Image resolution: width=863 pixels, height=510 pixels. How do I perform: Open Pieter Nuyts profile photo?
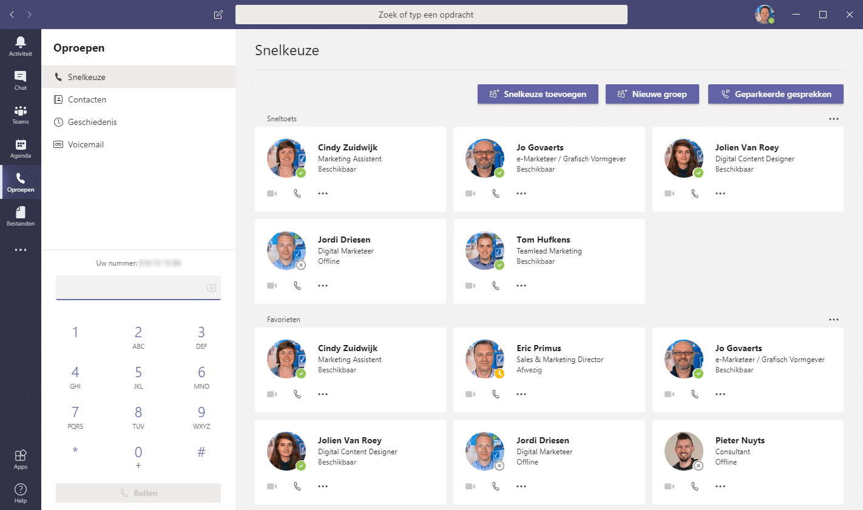tap(684, 451)
